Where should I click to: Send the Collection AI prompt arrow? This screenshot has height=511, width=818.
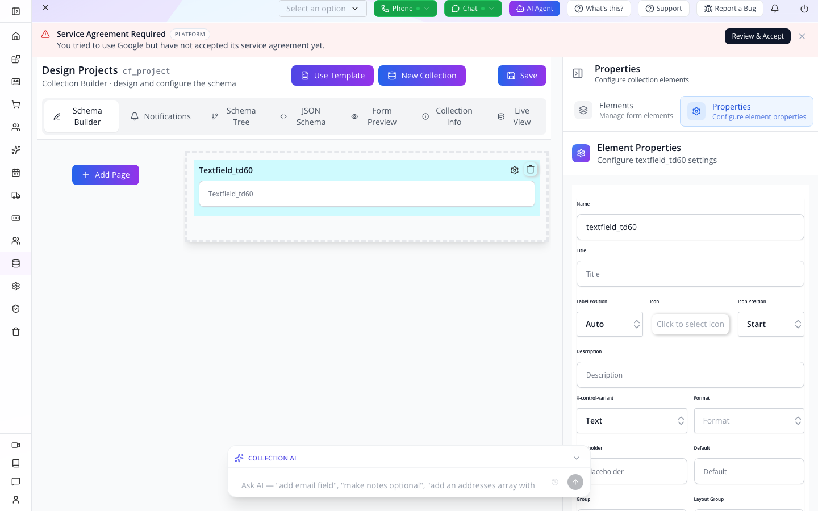[x=575, y=482]
